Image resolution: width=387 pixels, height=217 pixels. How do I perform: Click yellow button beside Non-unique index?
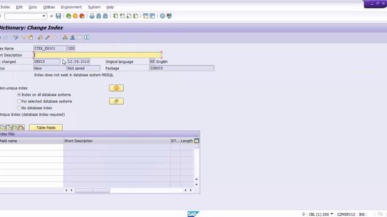[x=116, y=88]
